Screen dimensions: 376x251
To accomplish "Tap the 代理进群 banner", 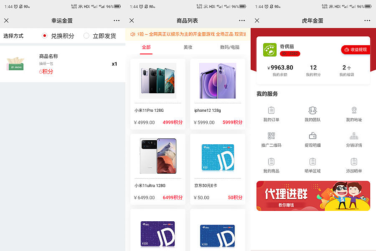I will 313,196.
